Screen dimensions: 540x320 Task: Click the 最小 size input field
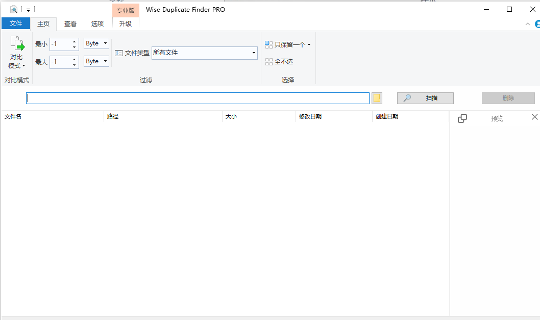(x=61, y=44)
